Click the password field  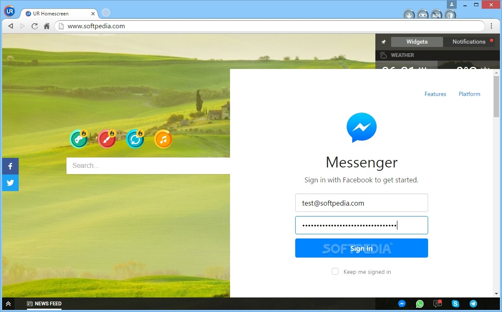pyautogui.click(x=361, y=225)
